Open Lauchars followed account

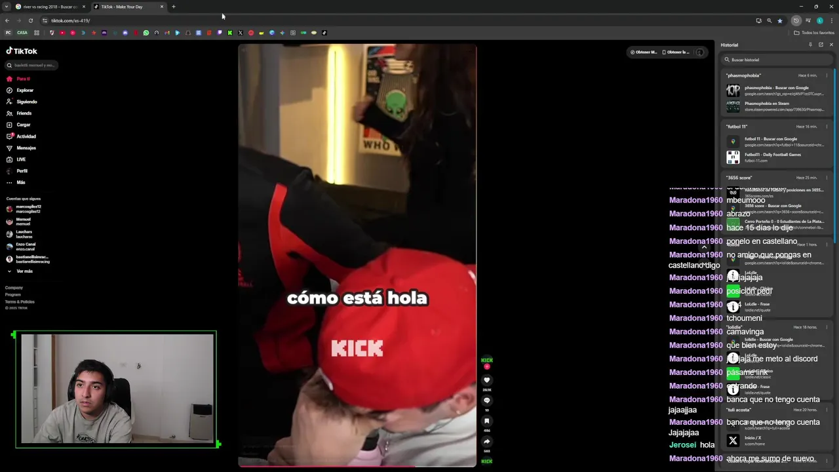coord(19,233)
